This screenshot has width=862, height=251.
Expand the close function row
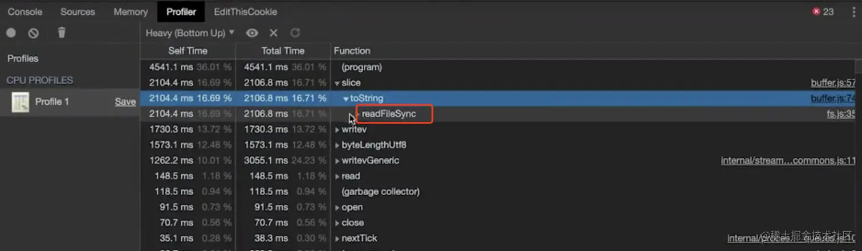click(x=337, y=223)
